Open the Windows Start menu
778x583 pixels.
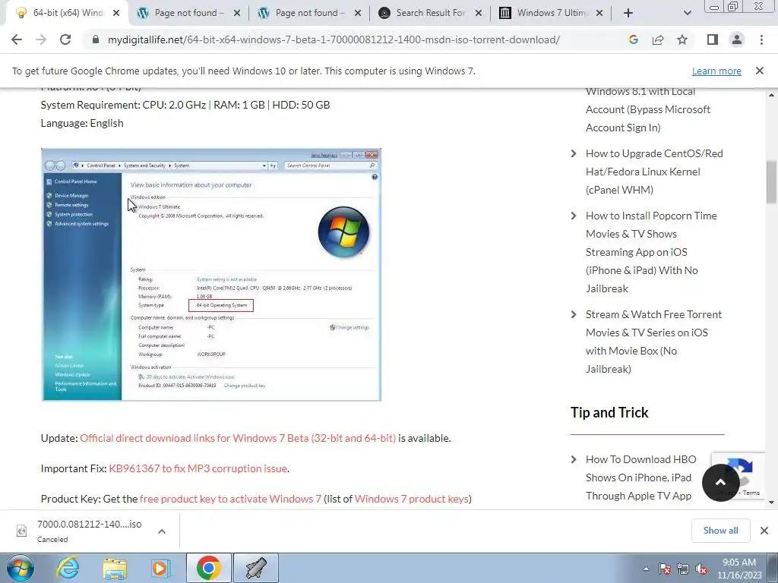pyautogui.click(x=21, y=568)
